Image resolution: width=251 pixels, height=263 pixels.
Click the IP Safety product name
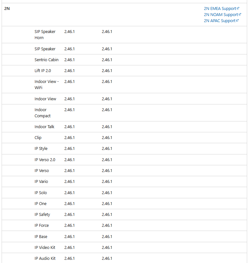42,215
